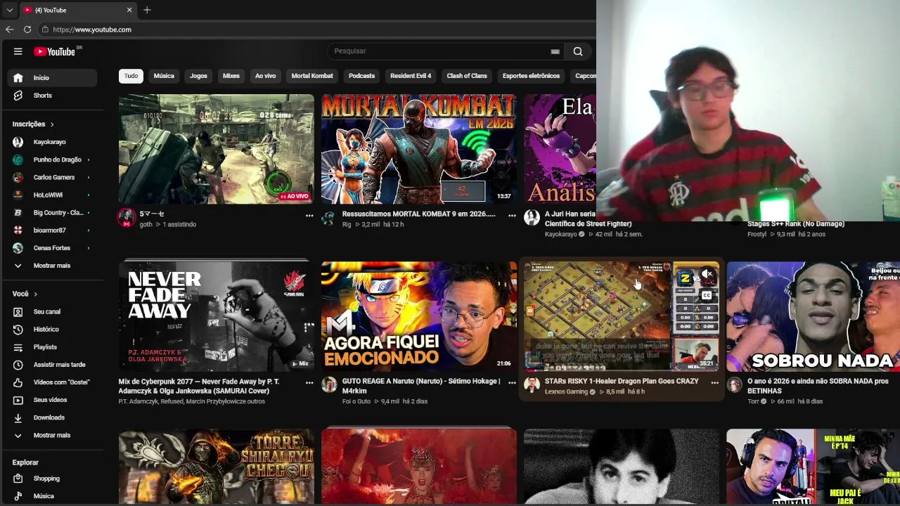Viewport: 900px width, 506px height.
Task: Select the Resident Evil 4 filter chip
Action: [411, 76]
